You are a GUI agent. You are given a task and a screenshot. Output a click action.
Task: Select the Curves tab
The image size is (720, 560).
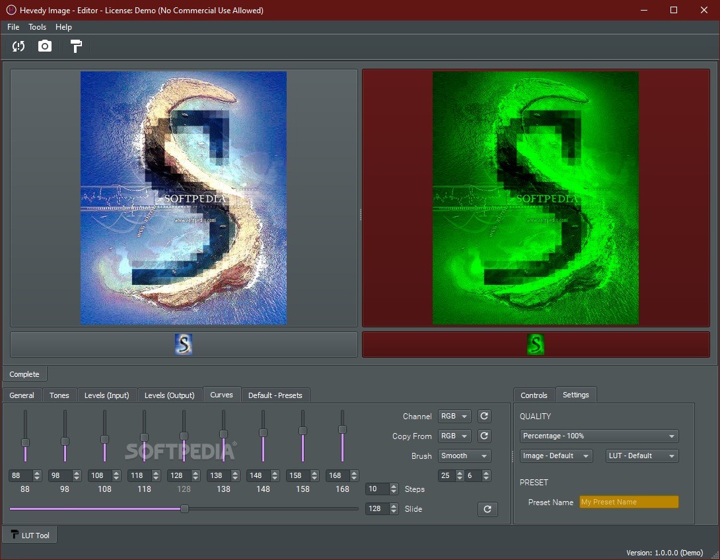(221, 395)
